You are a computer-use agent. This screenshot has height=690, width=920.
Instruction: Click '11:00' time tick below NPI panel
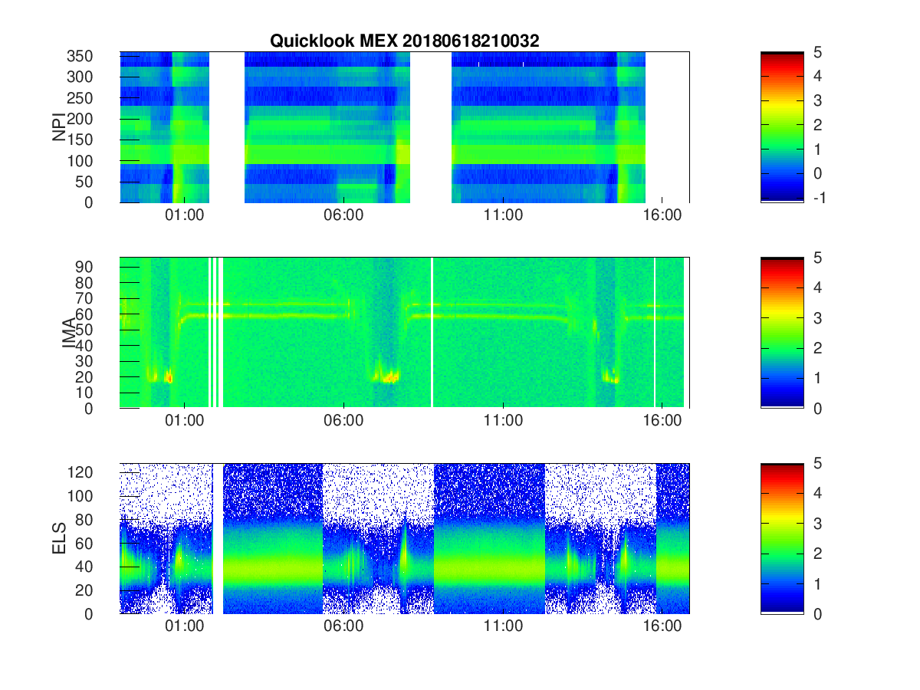504,215
